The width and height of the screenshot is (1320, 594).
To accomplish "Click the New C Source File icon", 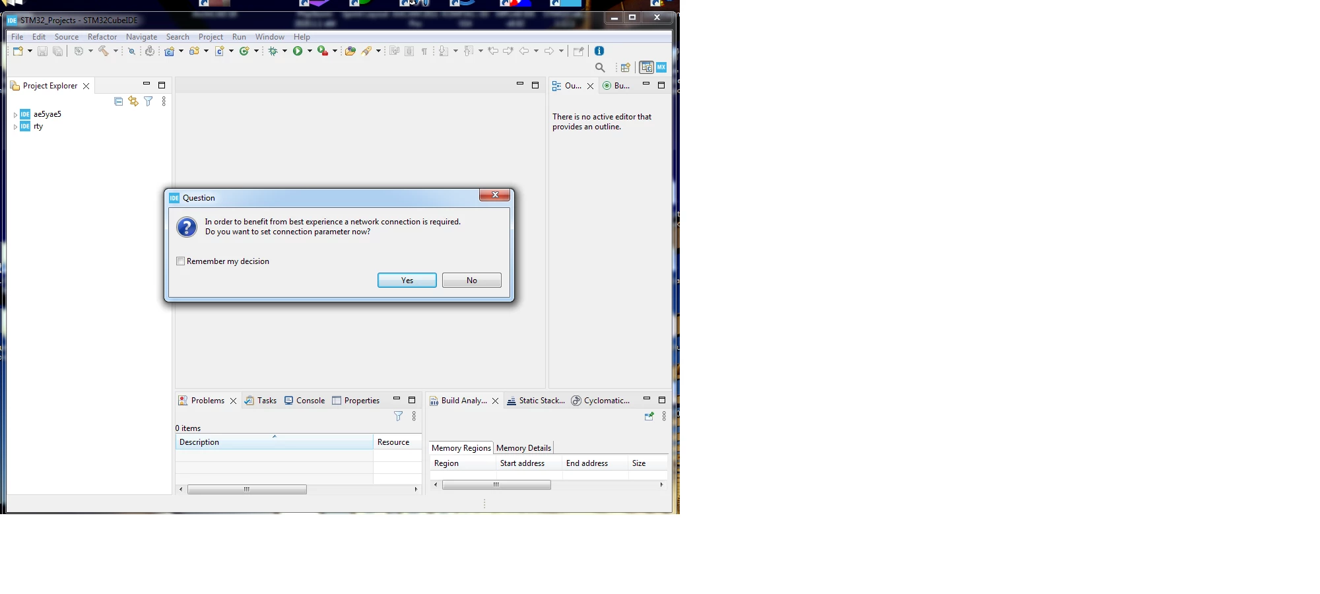I will click(220, 51).
